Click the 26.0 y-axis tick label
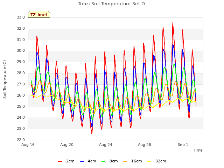This screenshot has width=224, height=168. (x=21, y=95)
